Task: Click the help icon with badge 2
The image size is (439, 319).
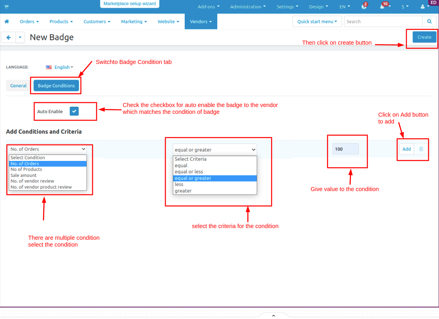Action: pyautogui.click(x=364, y=6)
